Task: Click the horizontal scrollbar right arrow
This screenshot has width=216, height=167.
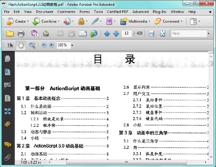Action: pos(206,162)
